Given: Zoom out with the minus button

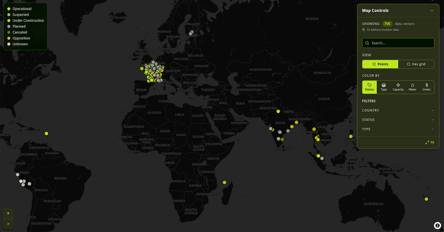Looking at the screenshot, I should coord(8,223).
